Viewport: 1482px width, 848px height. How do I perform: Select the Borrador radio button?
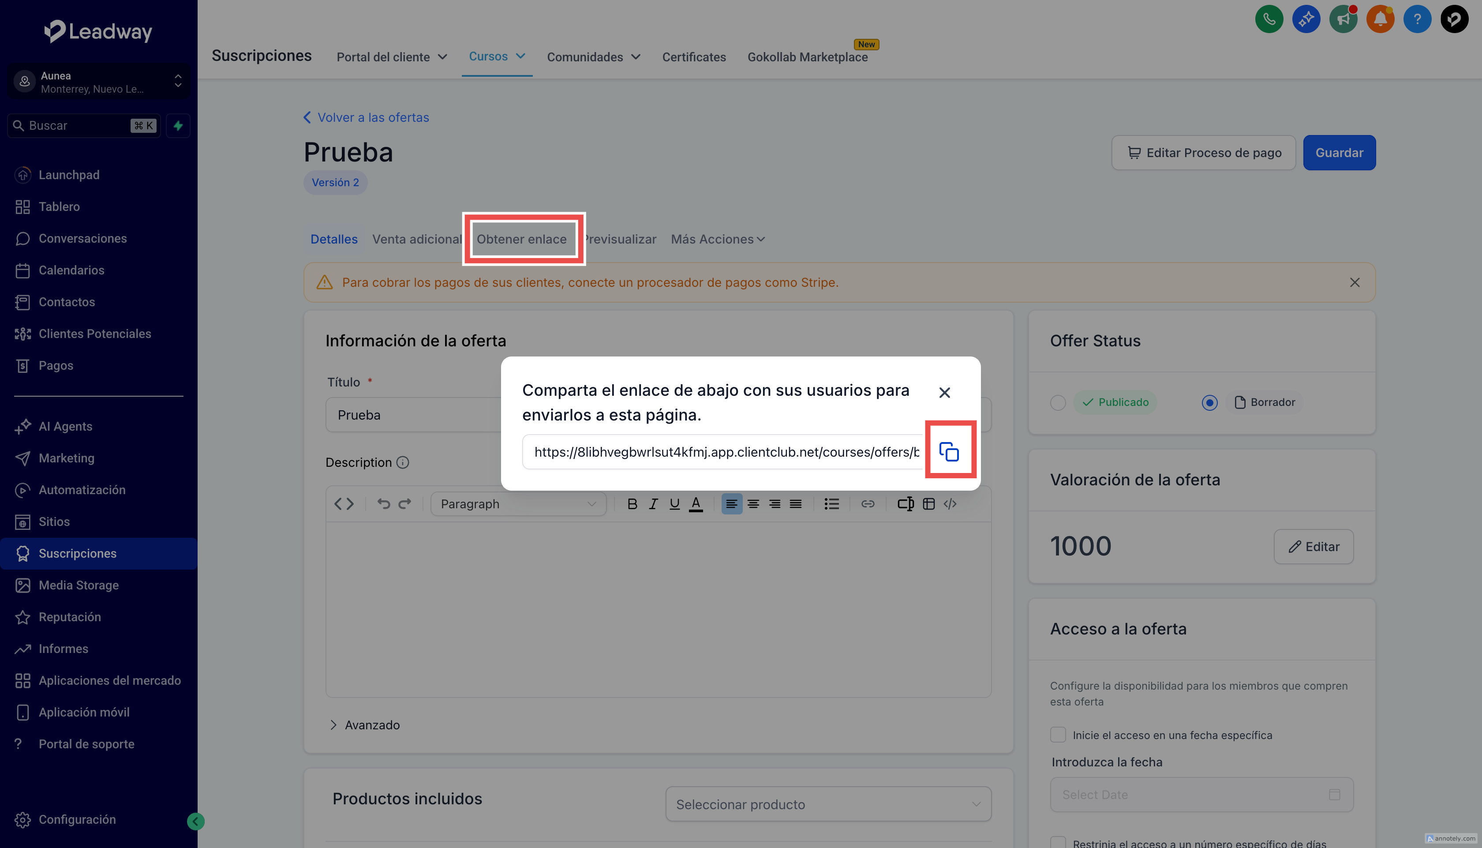tap(1209, 402)
